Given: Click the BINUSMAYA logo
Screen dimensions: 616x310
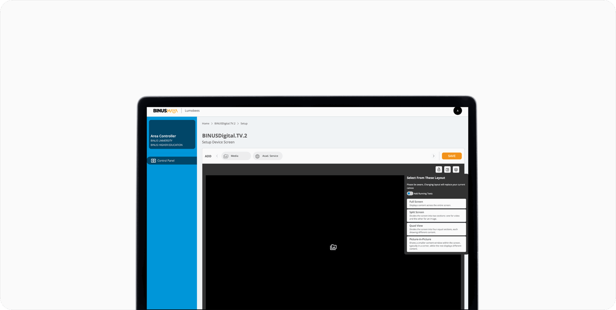Looking at the screenshot, I should tap(165, 111).
